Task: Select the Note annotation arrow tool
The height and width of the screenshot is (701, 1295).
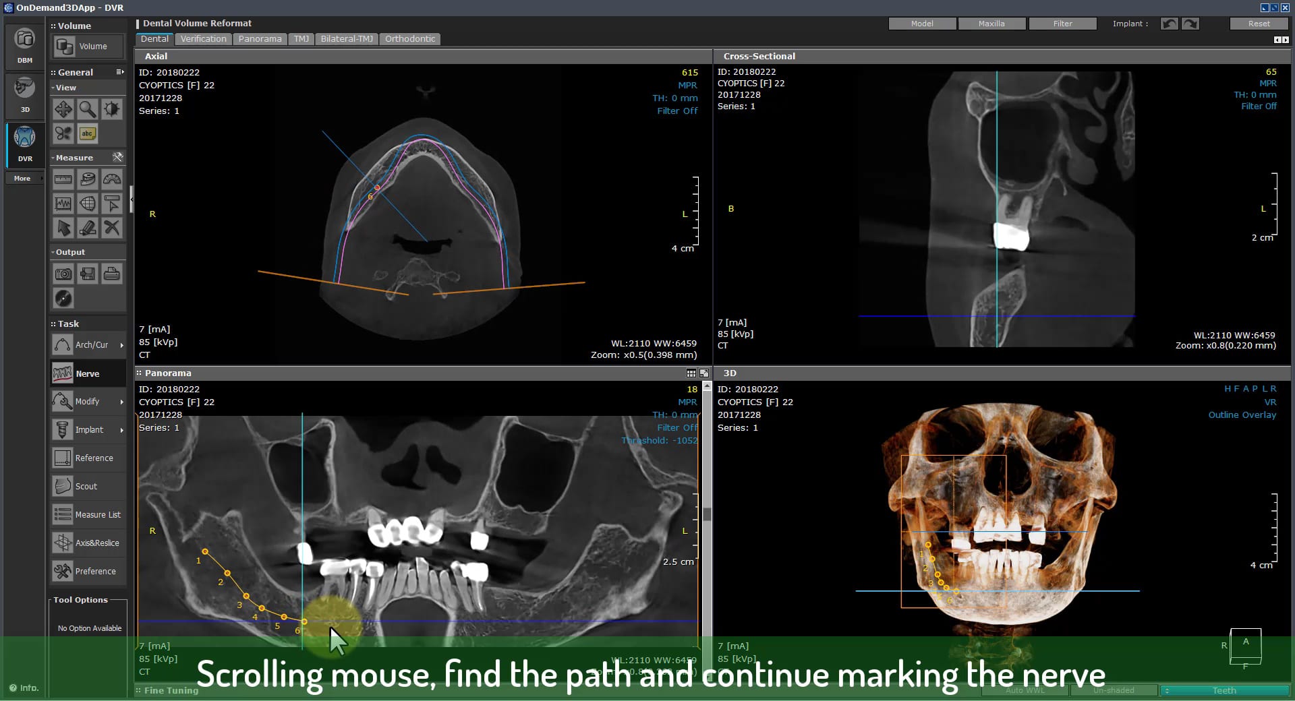Action: 112,204
